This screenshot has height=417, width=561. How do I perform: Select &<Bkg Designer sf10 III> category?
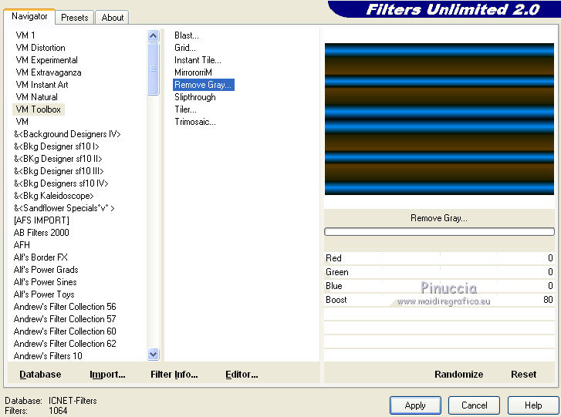click(59, 171)
